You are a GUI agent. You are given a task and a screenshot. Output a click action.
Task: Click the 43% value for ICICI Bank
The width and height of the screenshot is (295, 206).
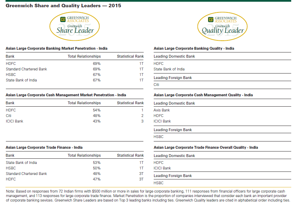[97, 121]
